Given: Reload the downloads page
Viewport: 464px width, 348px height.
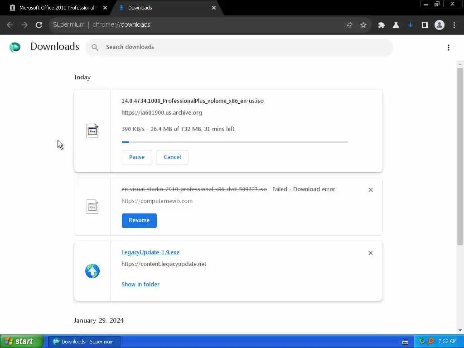Looking at the screenshot, I should tap(39, 25).
